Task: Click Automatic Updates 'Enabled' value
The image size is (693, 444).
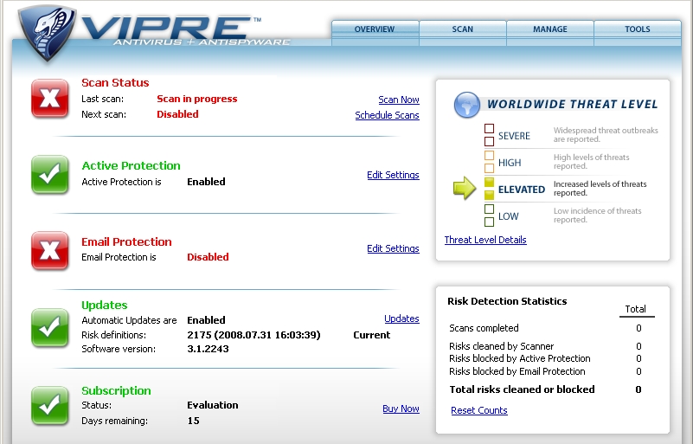Action: coord(207,320)
